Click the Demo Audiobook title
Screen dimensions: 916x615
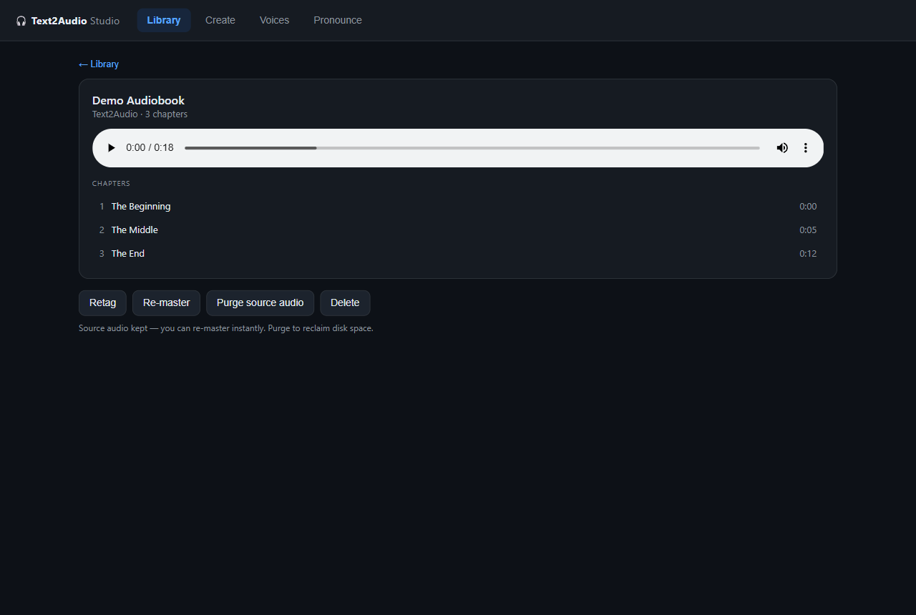[138, 101]
